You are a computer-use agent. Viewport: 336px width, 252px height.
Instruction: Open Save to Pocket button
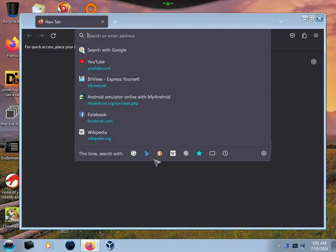point(292,35)
